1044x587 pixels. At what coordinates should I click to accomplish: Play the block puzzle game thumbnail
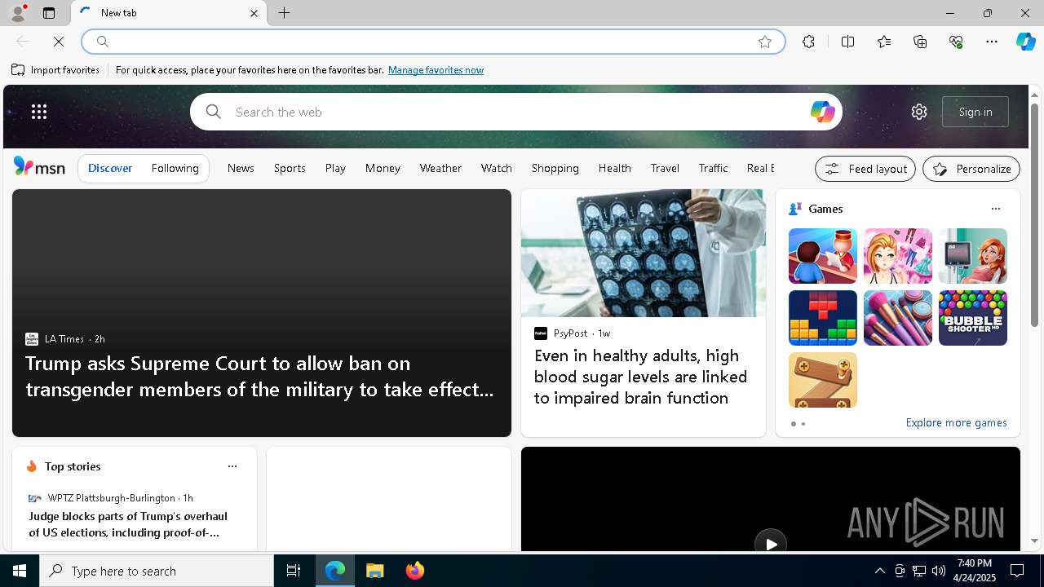click(822, 318)
